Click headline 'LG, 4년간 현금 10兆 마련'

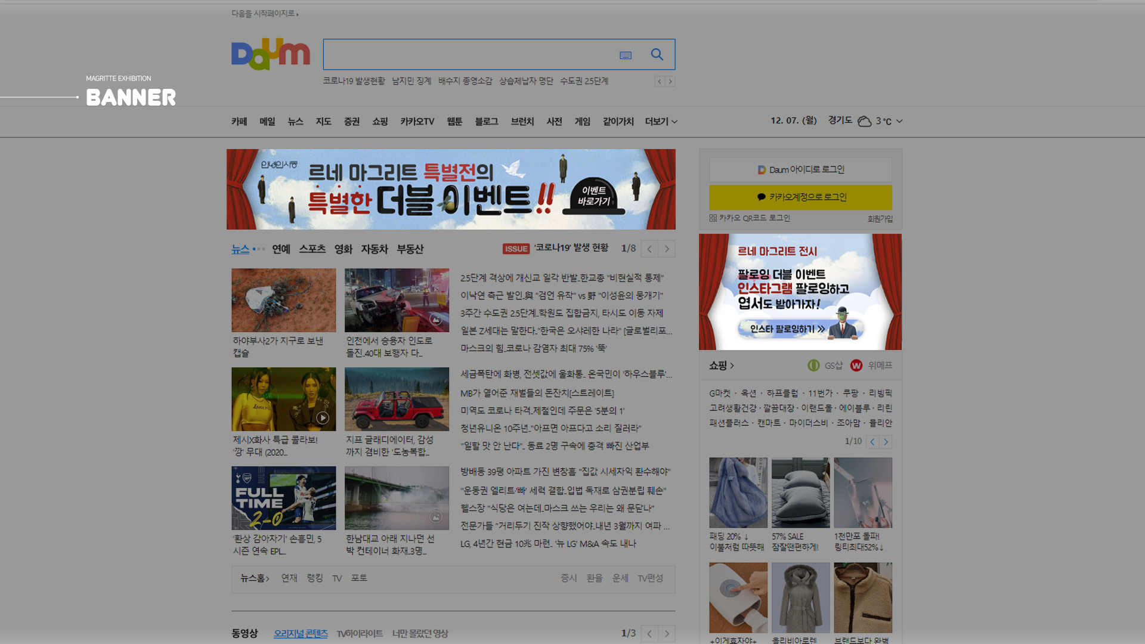point(548,544)
